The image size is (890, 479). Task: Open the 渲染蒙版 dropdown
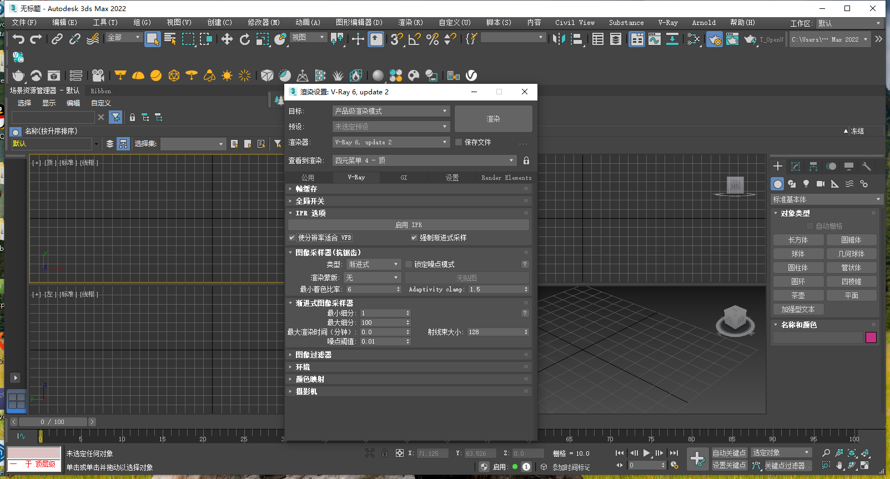[372, 278]
